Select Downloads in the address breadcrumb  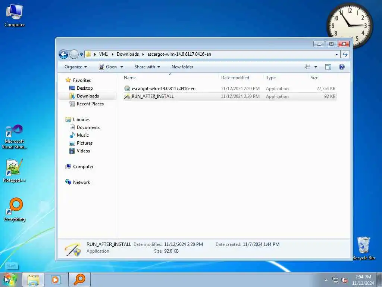pos(128,54)
